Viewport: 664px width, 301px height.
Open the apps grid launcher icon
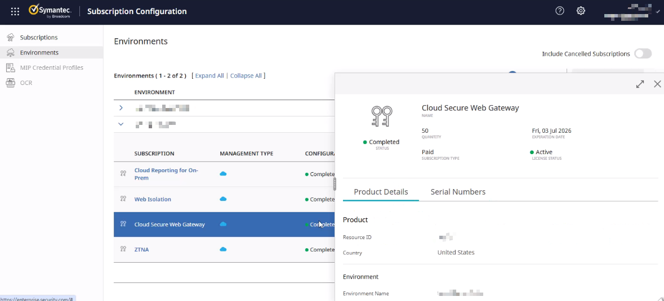[15, 11]
